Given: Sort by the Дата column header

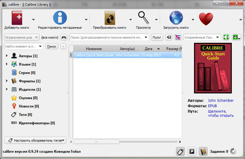Looking at the screenshot, I should click(151, 49).
